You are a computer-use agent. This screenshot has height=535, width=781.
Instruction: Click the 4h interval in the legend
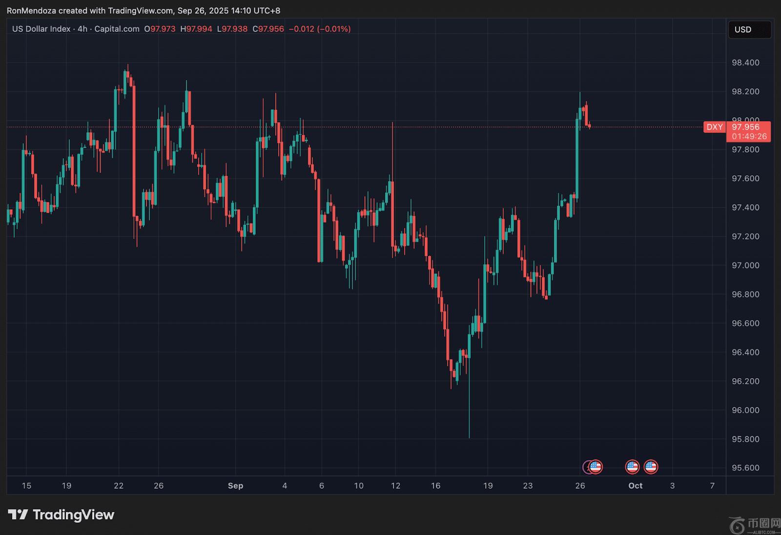[82, 29]
